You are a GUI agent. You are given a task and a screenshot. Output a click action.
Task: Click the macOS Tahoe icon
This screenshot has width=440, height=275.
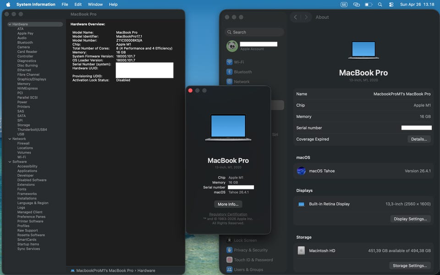click(301, 170)
